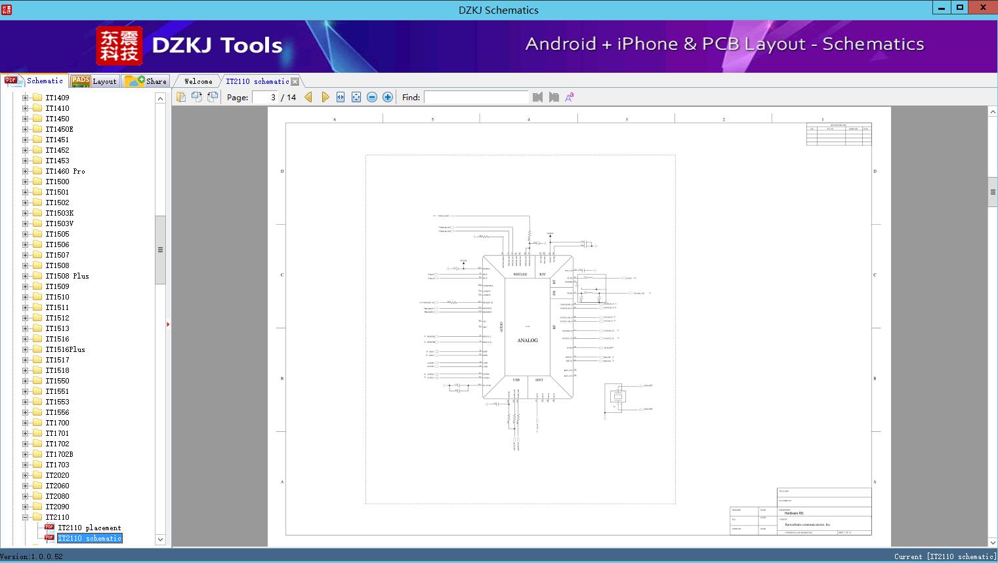Open the Welcome tab
The height and width of the screenshot is (563, 998).
point(198,81)
